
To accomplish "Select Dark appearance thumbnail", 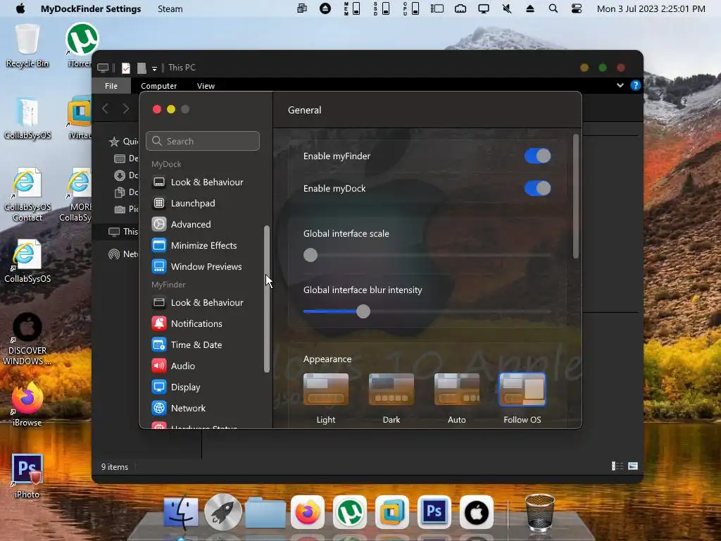I will click(391, 390).
